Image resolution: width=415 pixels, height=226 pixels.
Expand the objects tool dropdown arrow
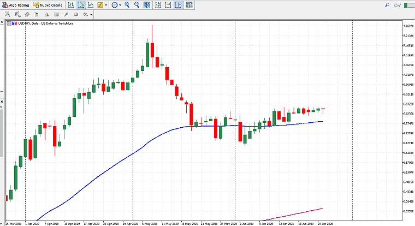pos(91,14)
